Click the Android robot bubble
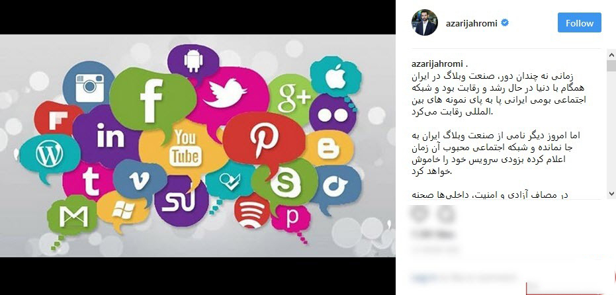 [x=193, y=61]
